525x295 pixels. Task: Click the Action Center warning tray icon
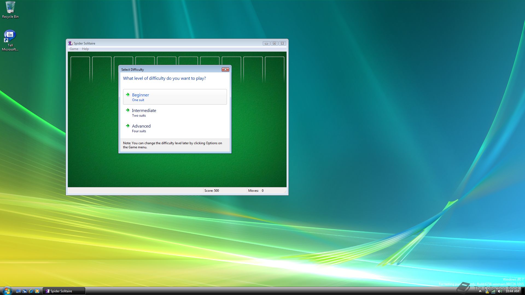point(487,291)
